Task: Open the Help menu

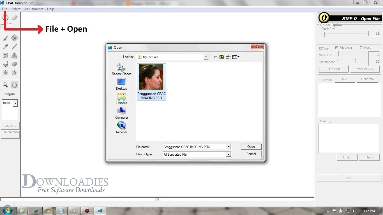Action: point(50,9)
